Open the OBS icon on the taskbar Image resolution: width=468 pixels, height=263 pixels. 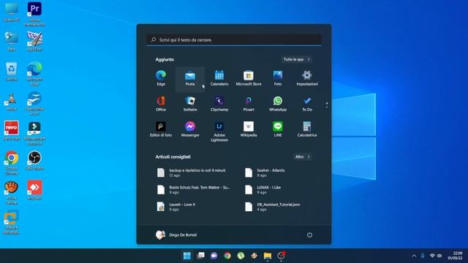pyautogui.click(x=281, y=256)
